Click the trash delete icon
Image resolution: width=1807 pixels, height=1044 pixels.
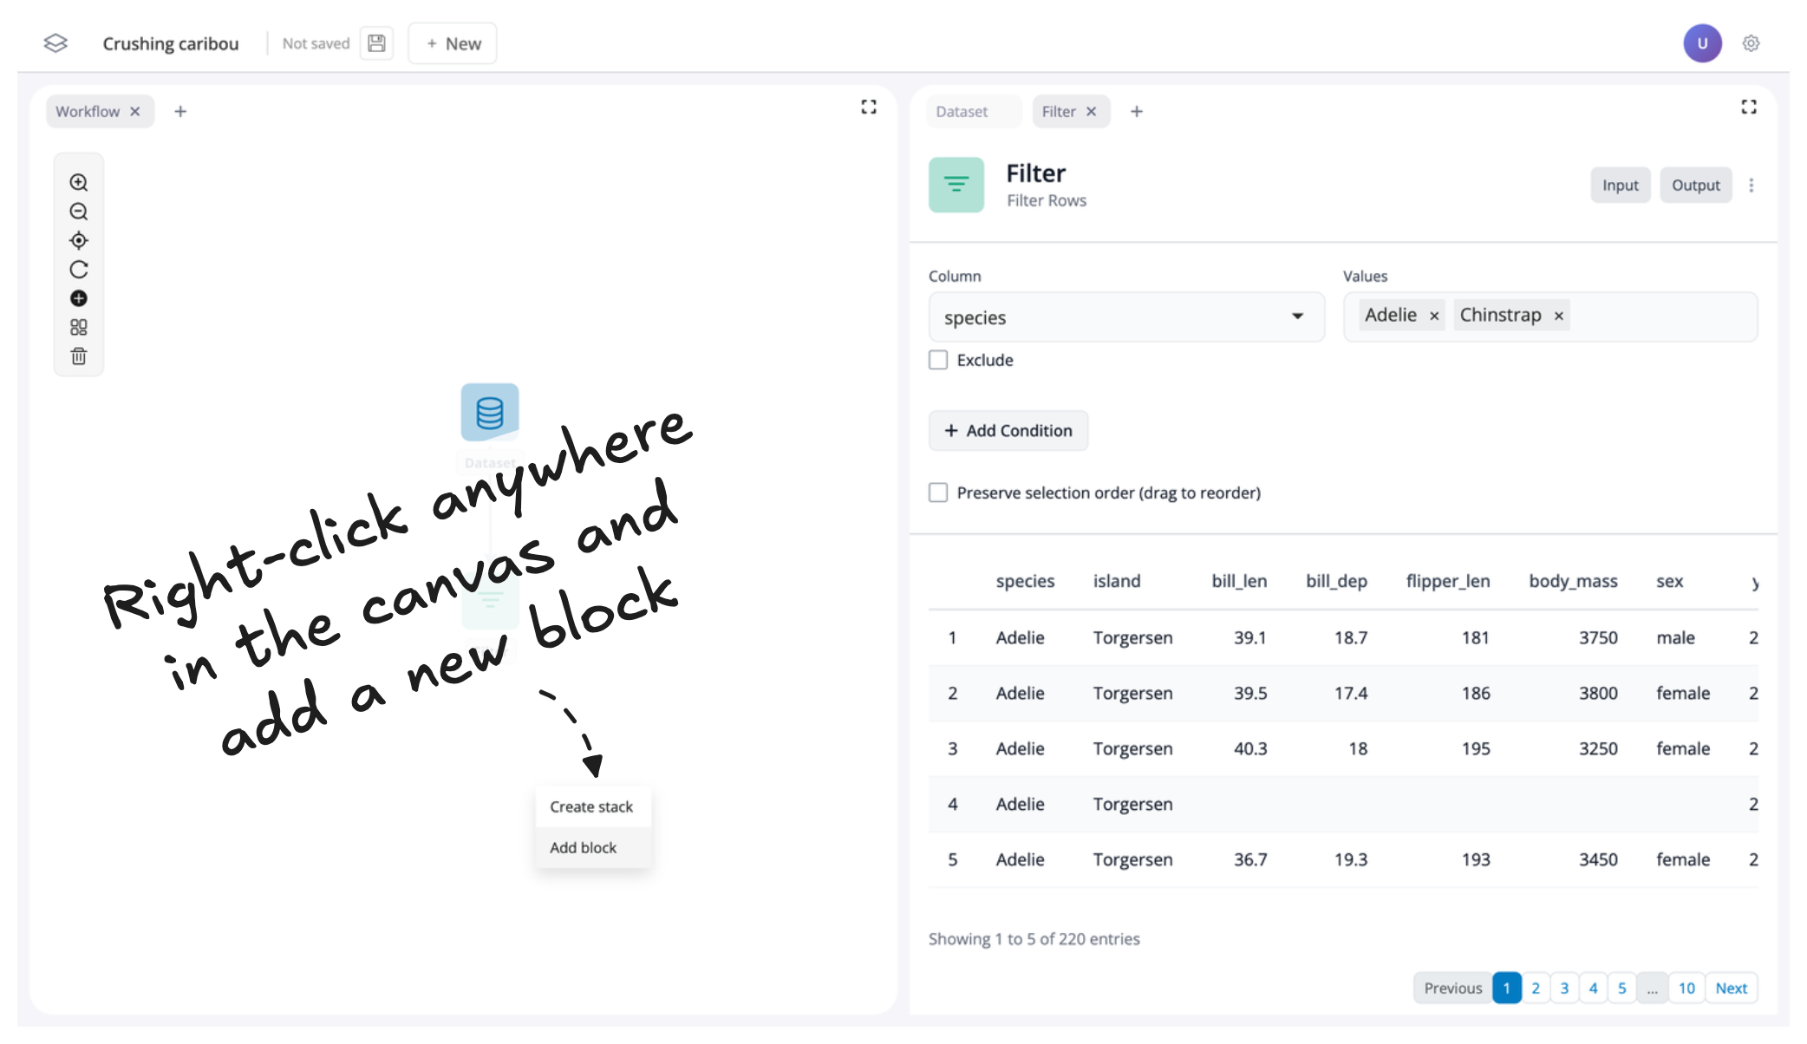[79, 356]
